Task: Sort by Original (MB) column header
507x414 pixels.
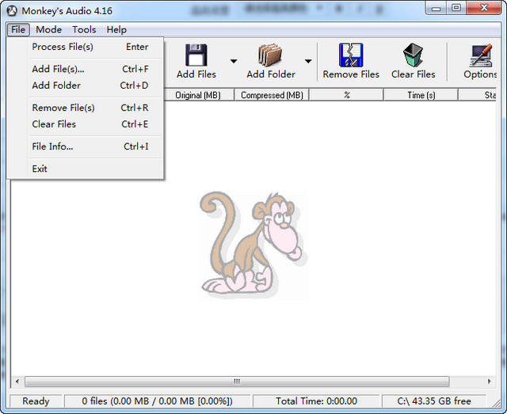Action: coord(198,95)
